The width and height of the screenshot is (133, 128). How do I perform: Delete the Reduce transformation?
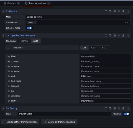(123, 11)
